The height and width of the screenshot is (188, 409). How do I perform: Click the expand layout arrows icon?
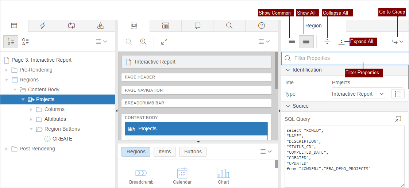pyautogui.click(x=164, y=42)
